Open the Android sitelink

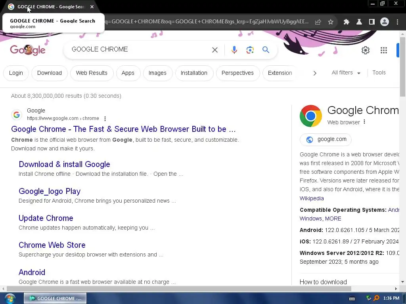(32, 272)
